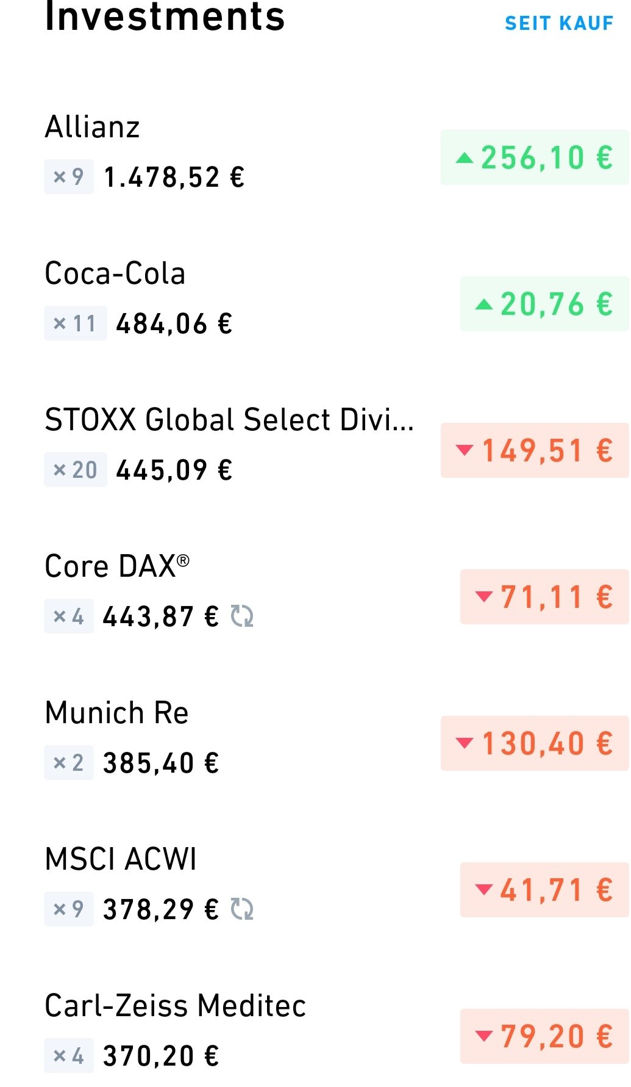631x1087 pixels.
Task: Tap Coca-Cola gain badge 20,76 €
Action: (x=544, y=304)
